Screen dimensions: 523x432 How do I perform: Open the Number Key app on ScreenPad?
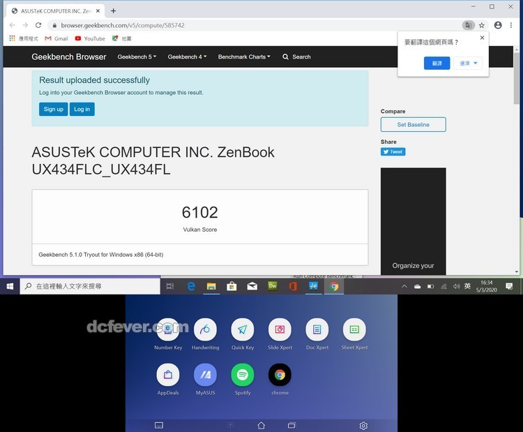tap(168, 330)
